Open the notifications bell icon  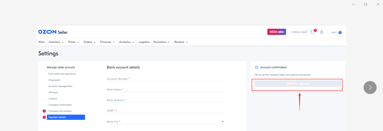pos(322,32)
